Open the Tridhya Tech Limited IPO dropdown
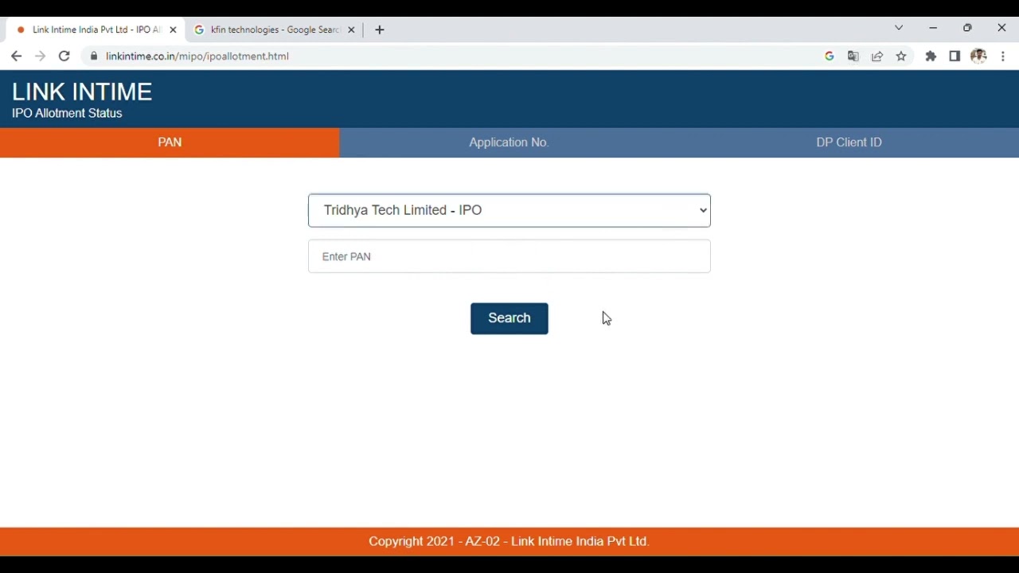The image size is (1019, 573). click(x=509, y=211)
